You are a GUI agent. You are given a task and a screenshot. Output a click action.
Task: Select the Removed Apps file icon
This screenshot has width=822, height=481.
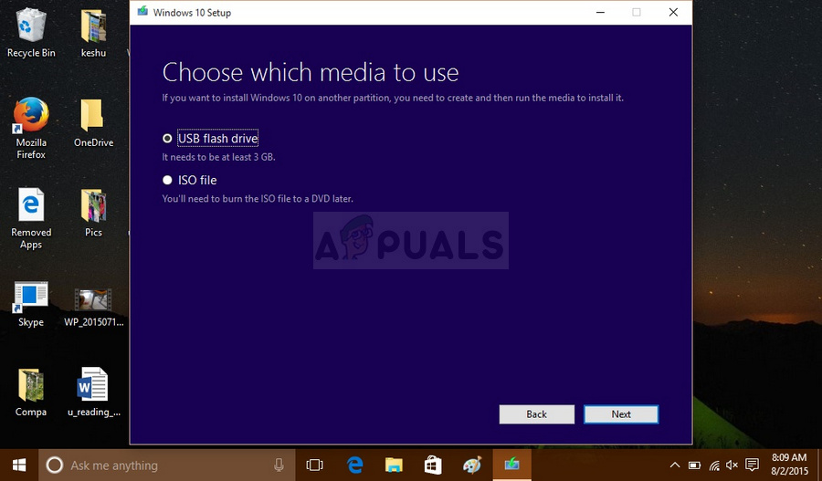pyautogui.click(x=31, y=218)
